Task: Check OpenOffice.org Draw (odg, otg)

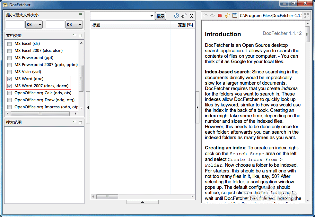Action: click(x=9, y=100)
